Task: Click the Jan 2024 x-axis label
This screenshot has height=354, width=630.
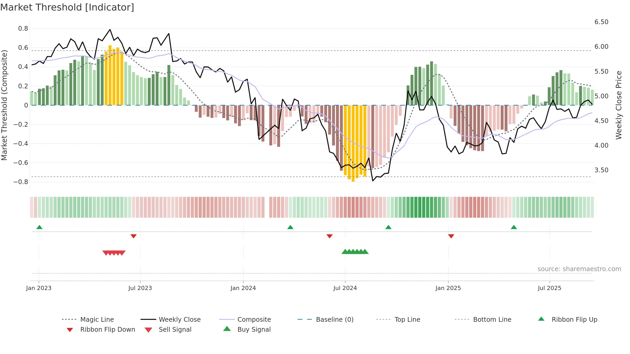Action: tap(243, 288)
